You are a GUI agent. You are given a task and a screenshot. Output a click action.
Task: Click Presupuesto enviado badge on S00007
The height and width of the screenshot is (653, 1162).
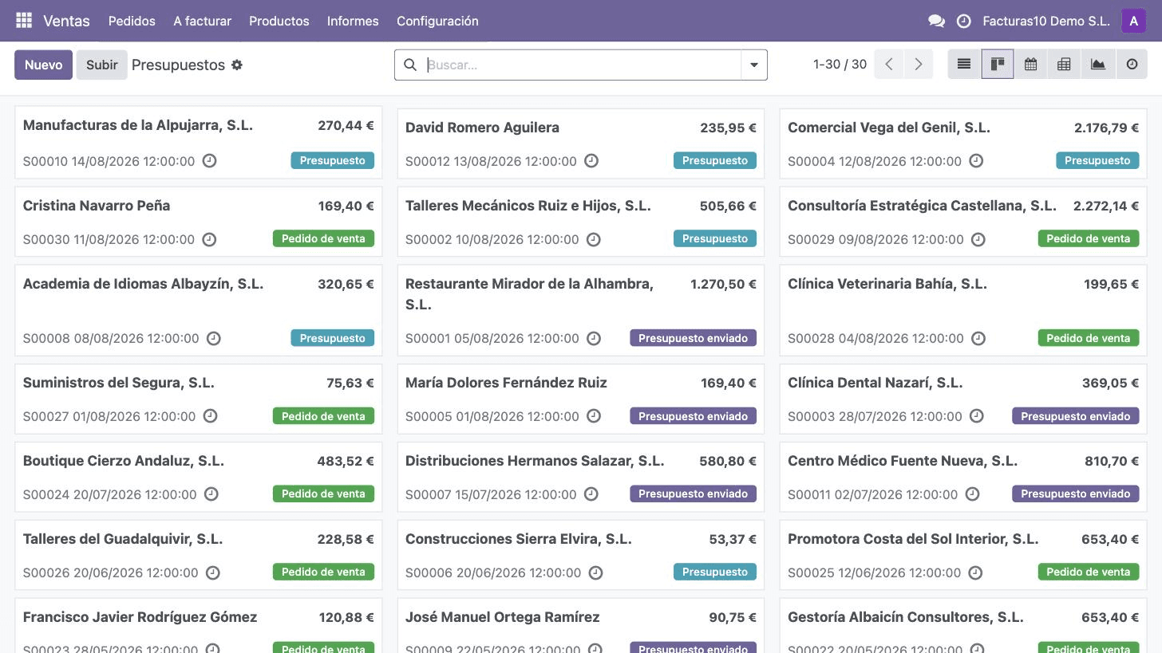point(693,494)
